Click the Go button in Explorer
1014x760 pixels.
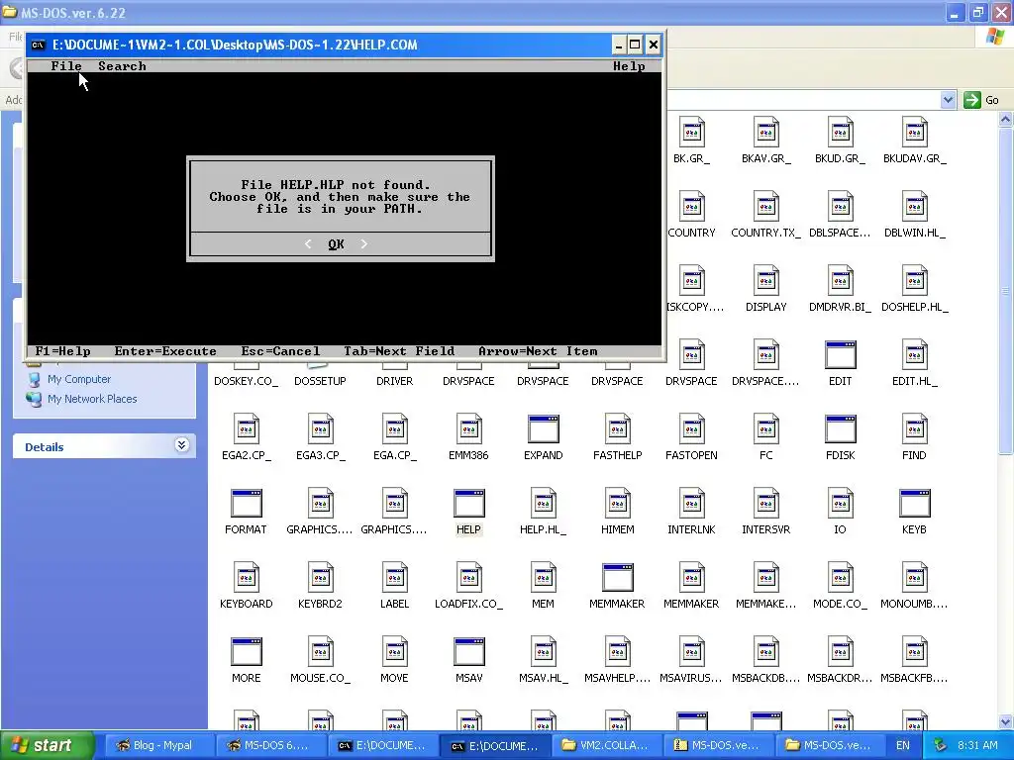pyautogui.click(x=981, y=100)
